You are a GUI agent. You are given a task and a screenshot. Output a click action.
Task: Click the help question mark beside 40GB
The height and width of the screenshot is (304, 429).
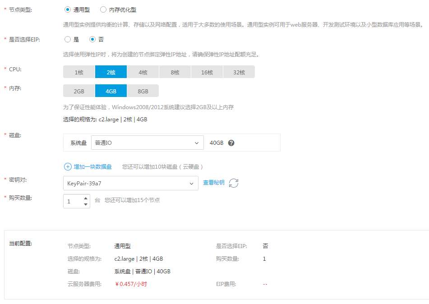[x=231, y=143]
